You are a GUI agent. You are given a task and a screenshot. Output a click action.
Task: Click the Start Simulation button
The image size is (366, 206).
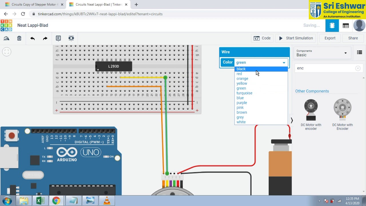[296, 38]
